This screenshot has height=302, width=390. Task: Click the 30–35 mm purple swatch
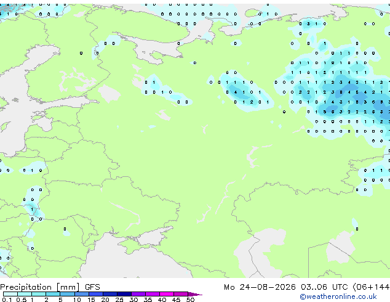coord(138,294)
